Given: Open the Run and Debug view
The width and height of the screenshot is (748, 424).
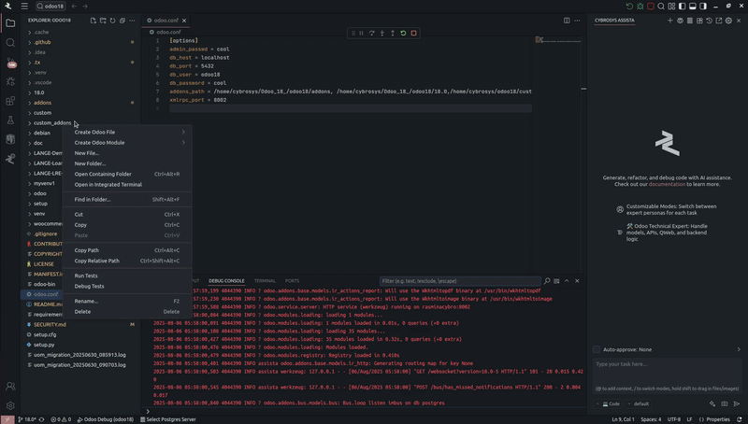Looking at the screenshot, I should point(10,81).
